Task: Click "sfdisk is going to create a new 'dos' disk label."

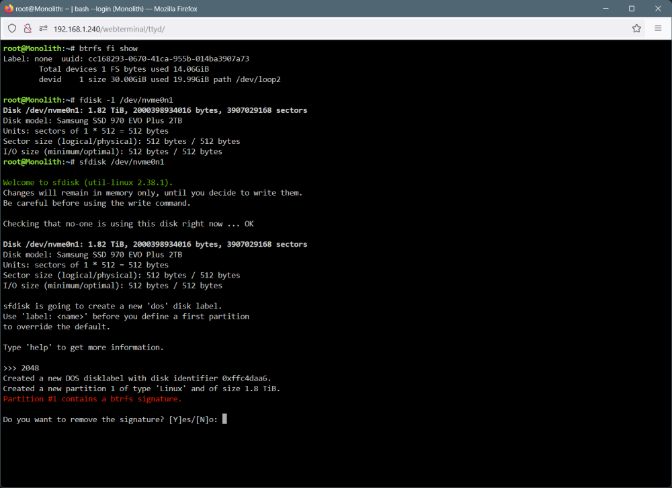Action: point(112,307)
